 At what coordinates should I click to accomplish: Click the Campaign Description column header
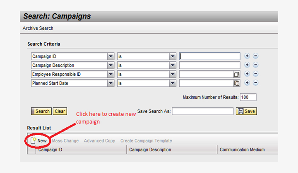[x=150, y=150]
